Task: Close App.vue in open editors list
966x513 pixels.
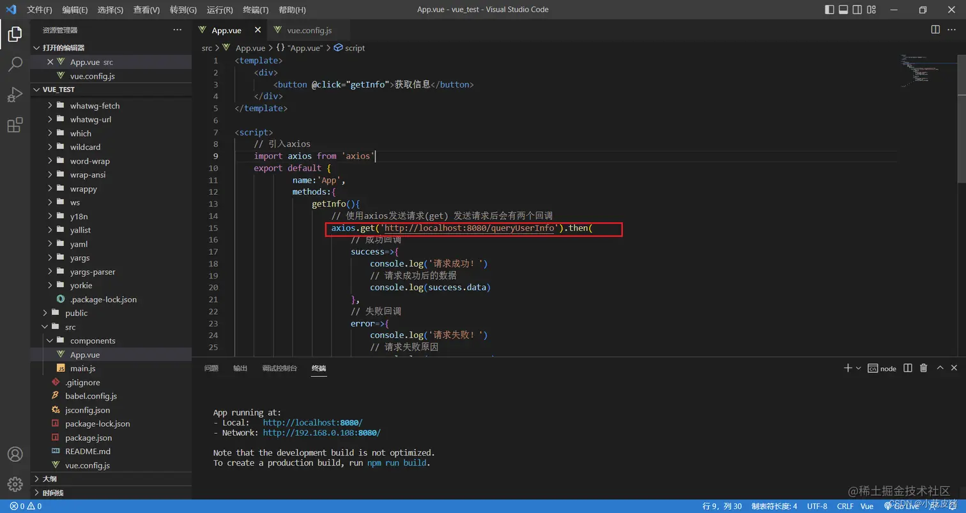Action: pyautogui.click(x=50, y=62)
